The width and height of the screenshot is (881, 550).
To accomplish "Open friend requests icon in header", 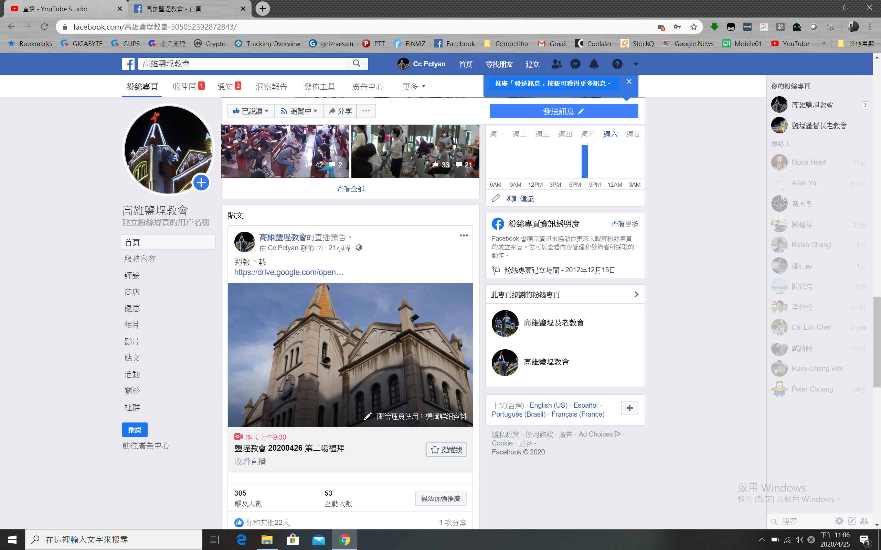I will pos(556,64).
